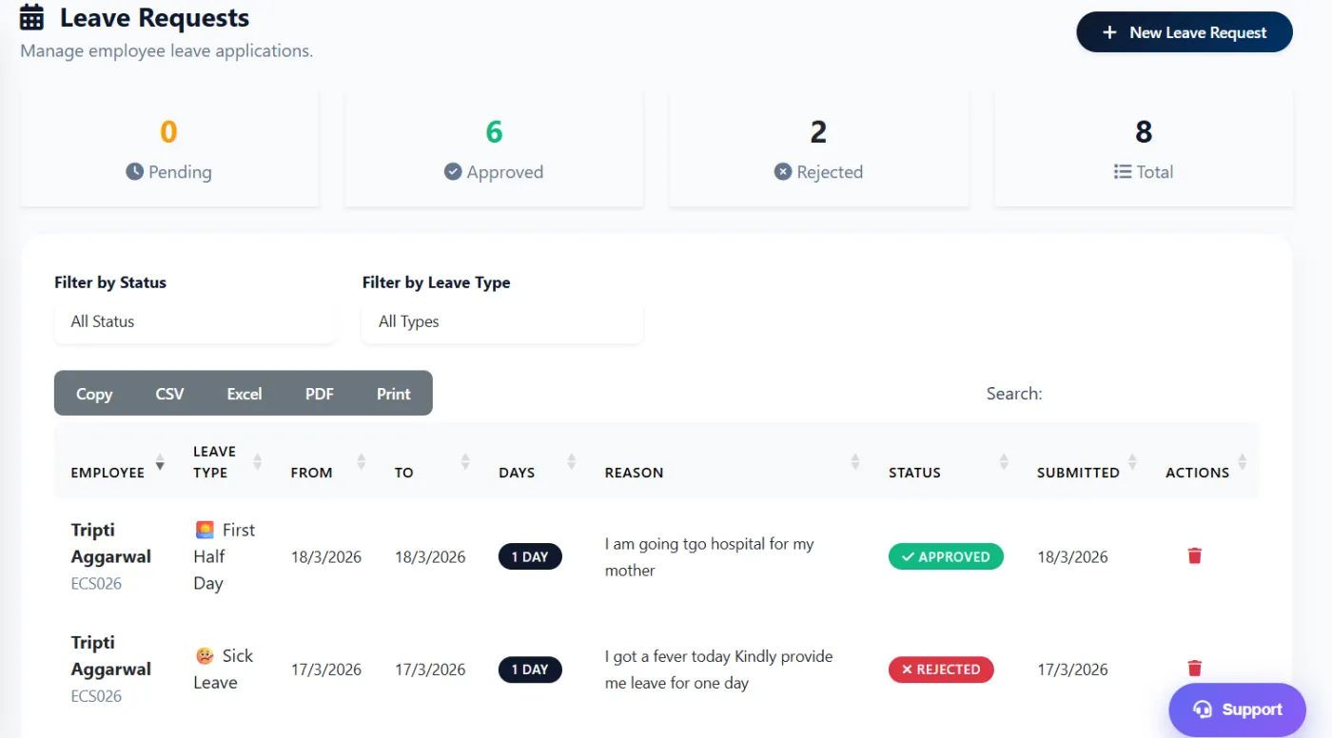Click the table Search input field

pos(1154,394)
